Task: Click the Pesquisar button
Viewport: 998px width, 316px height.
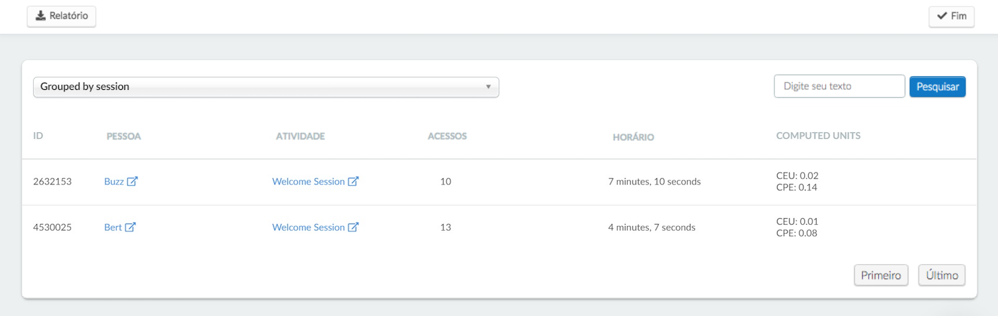Action: tap(937, 87)
